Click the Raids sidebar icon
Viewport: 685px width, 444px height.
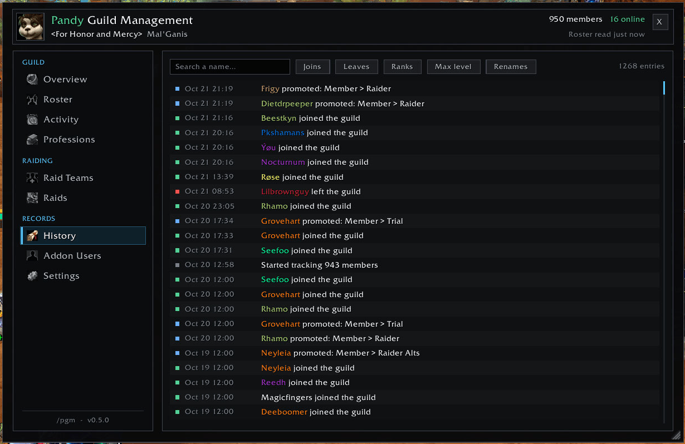32,198
